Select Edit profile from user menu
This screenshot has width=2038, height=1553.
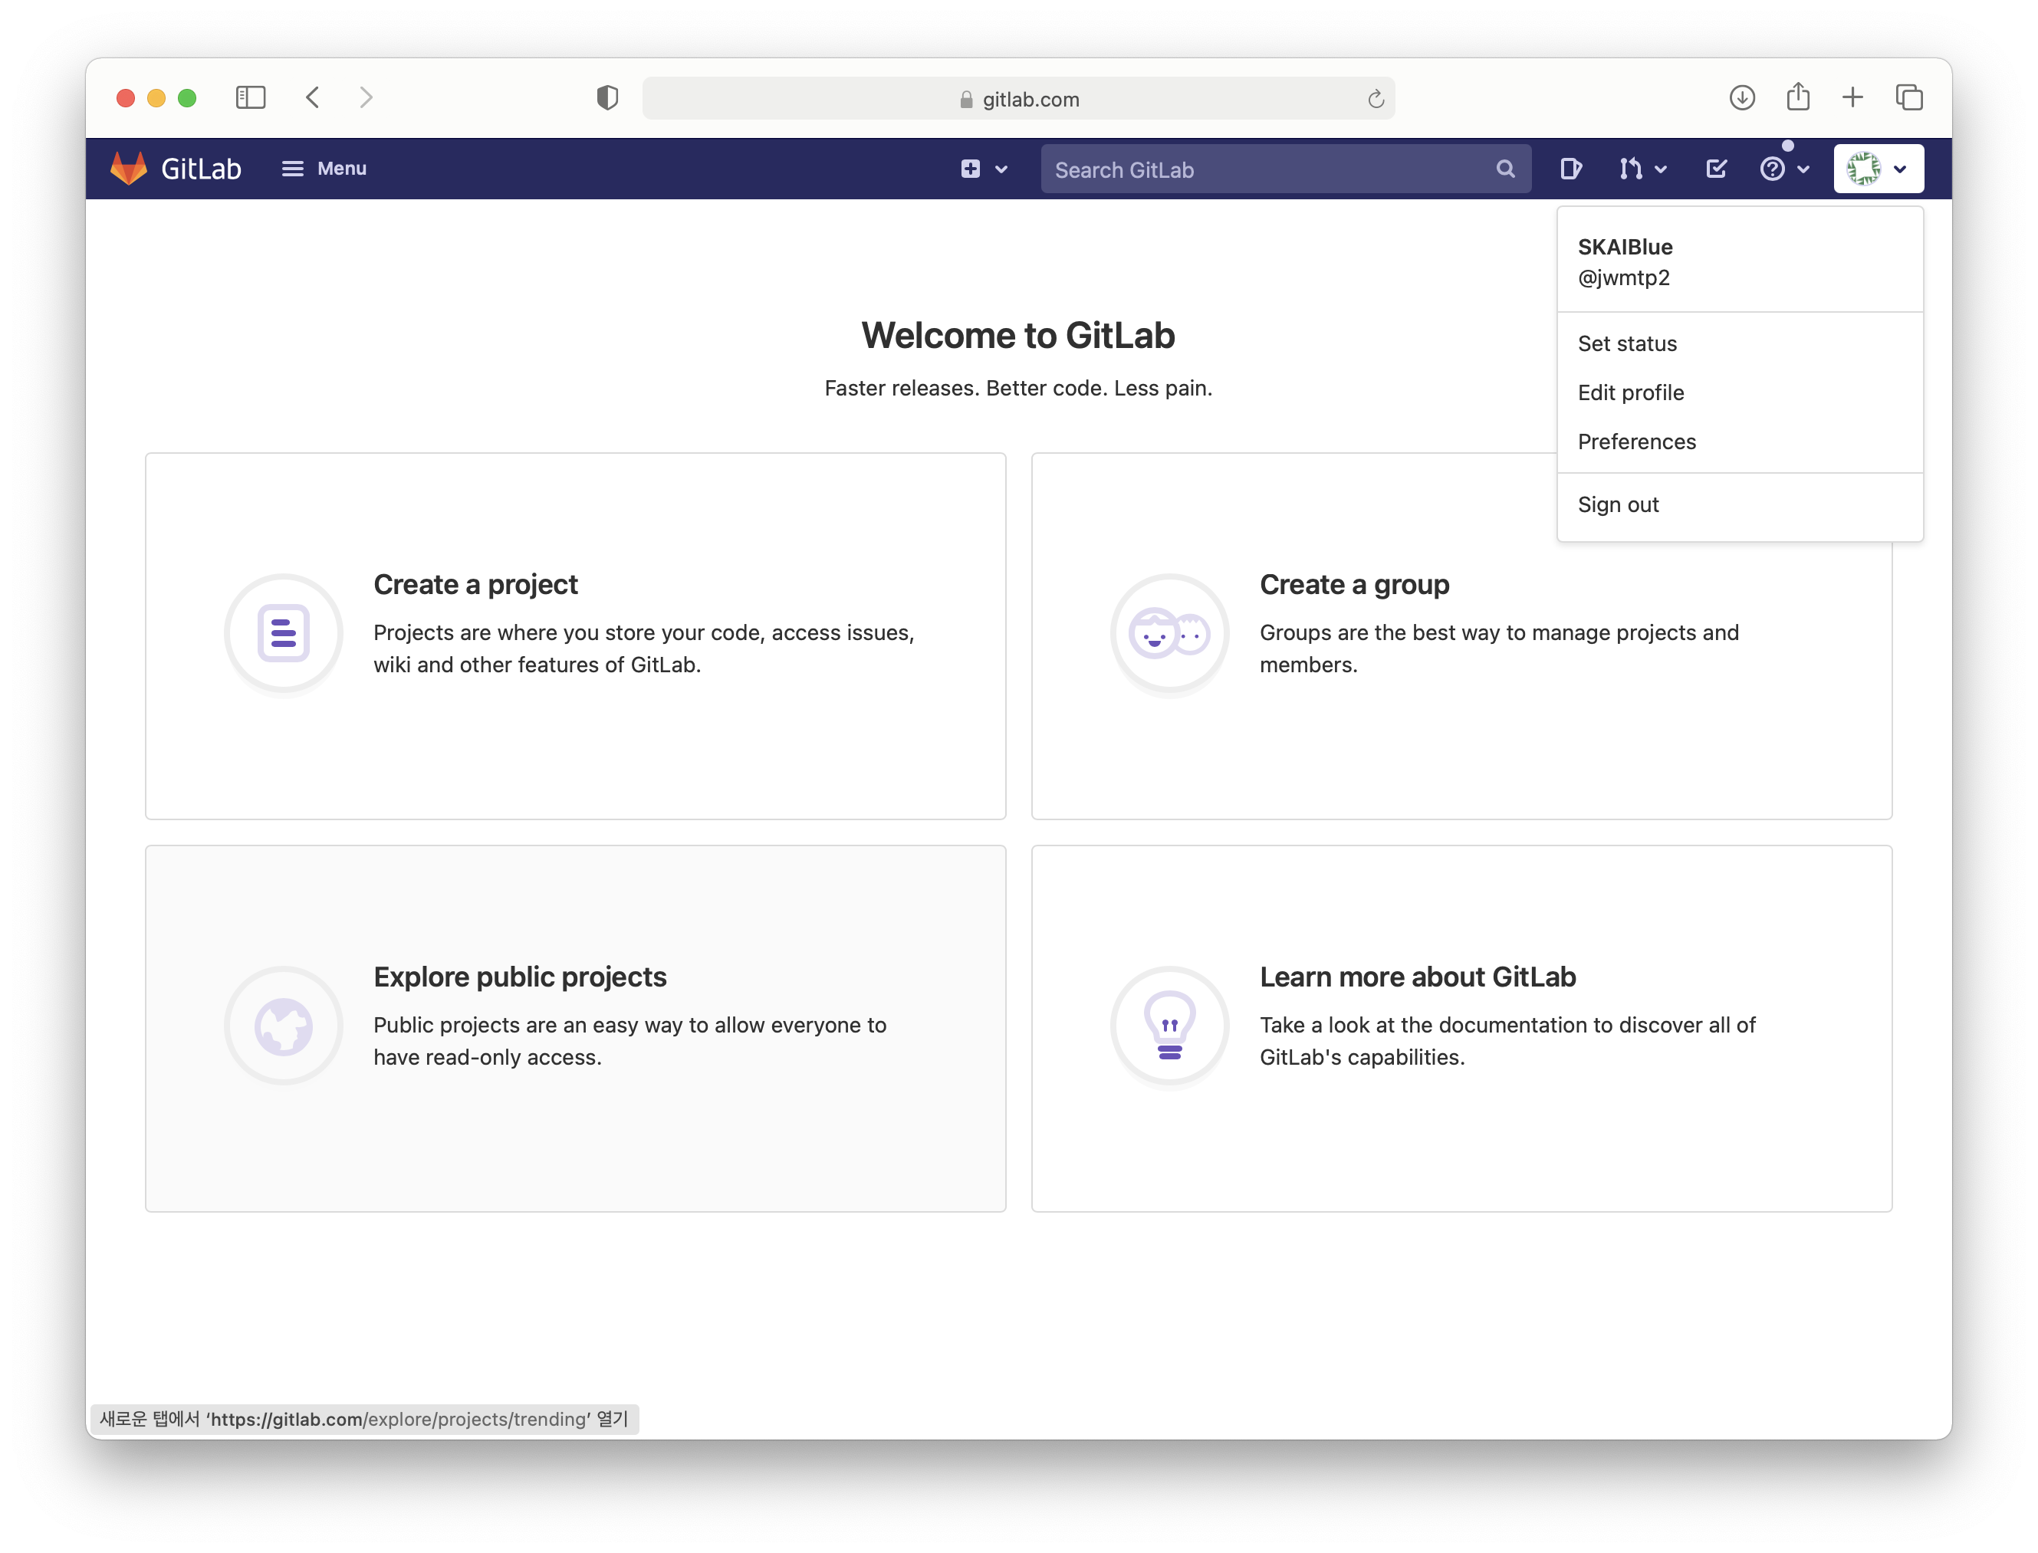tap(1630, 392)
